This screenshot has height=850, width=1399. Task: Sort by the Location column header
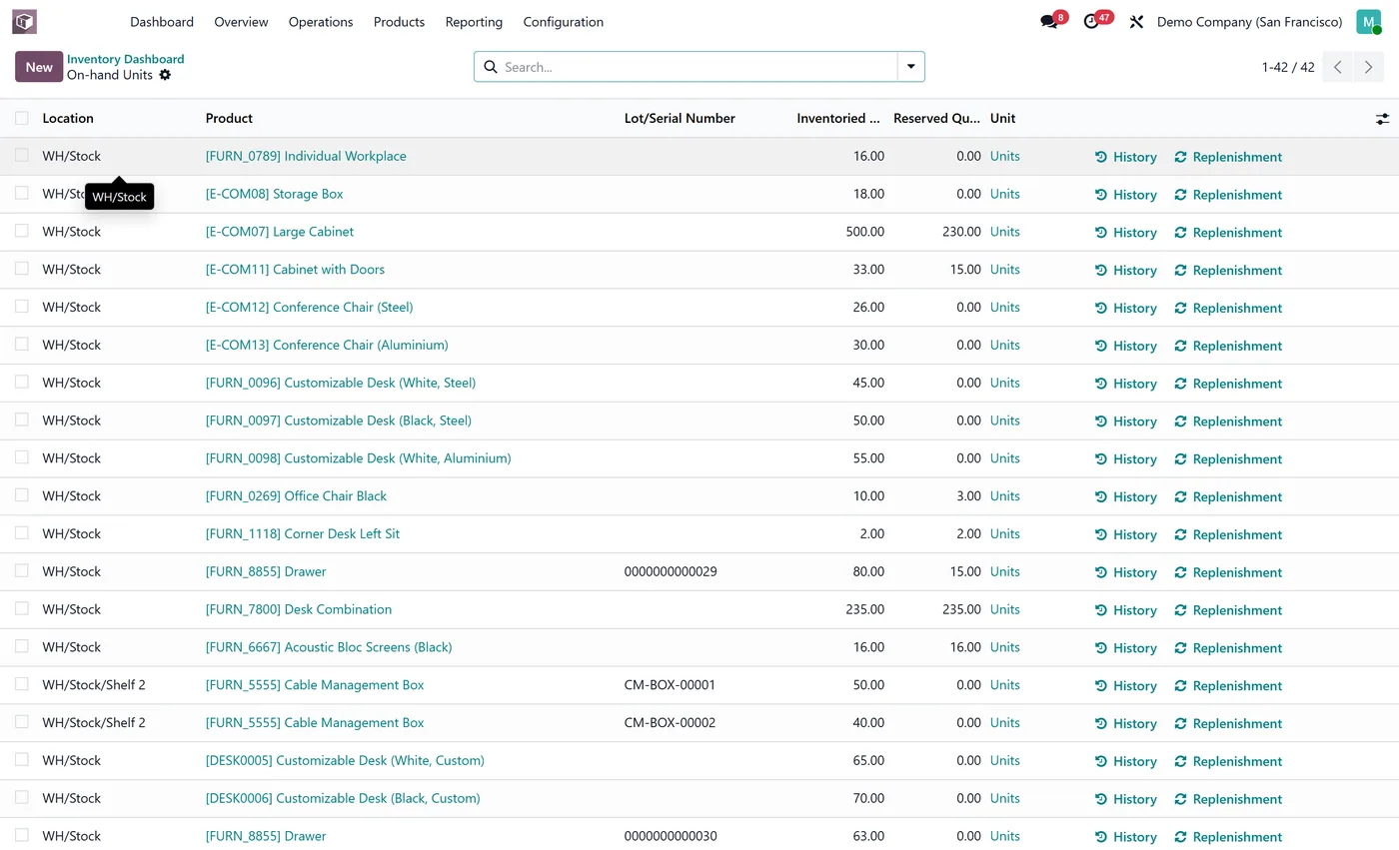tap(68, 118)
